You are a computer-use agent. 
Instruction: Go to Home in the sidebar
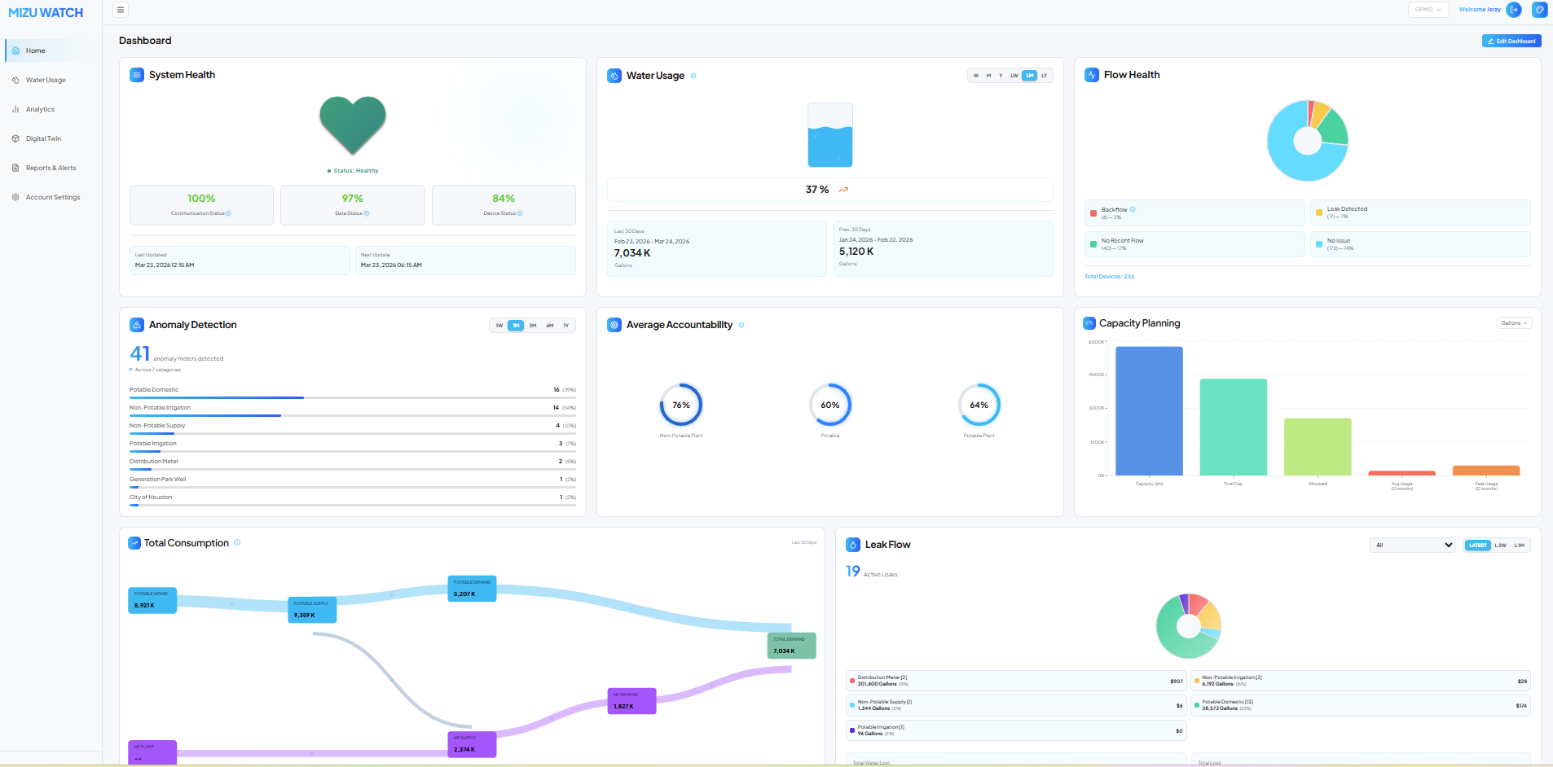50,50
